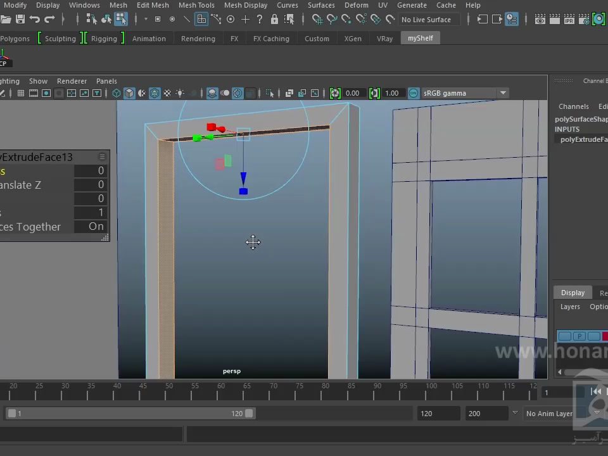Click the No Live Surface field
The width and height of the screenshot is (608, 456).
[x=429, y=20]
